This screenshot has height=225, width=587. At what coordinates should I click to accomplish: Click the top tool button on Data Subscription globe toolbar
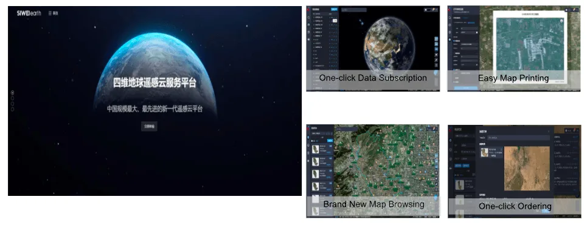point(436,39)
